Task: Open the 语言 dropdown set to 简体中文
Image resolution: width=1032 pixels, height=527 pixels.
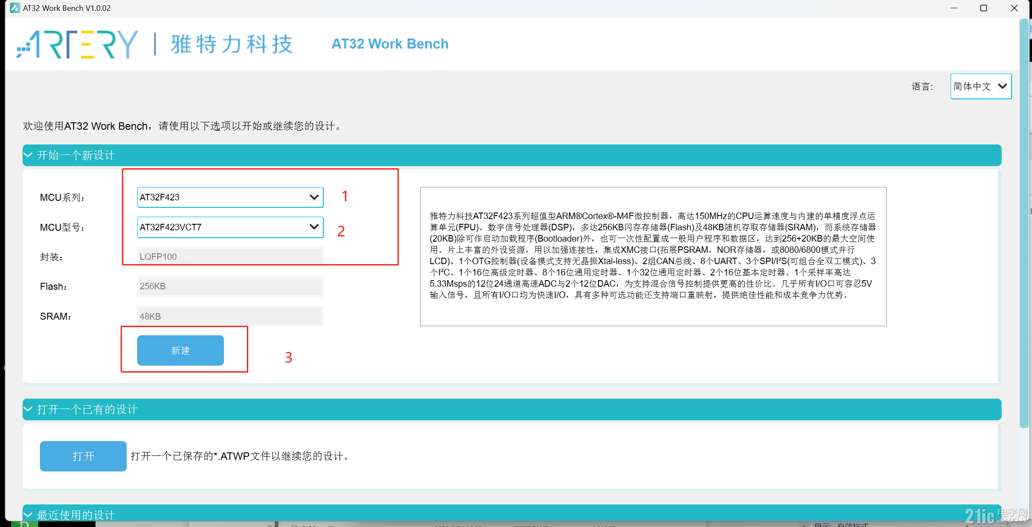Action: click(981, 86)
